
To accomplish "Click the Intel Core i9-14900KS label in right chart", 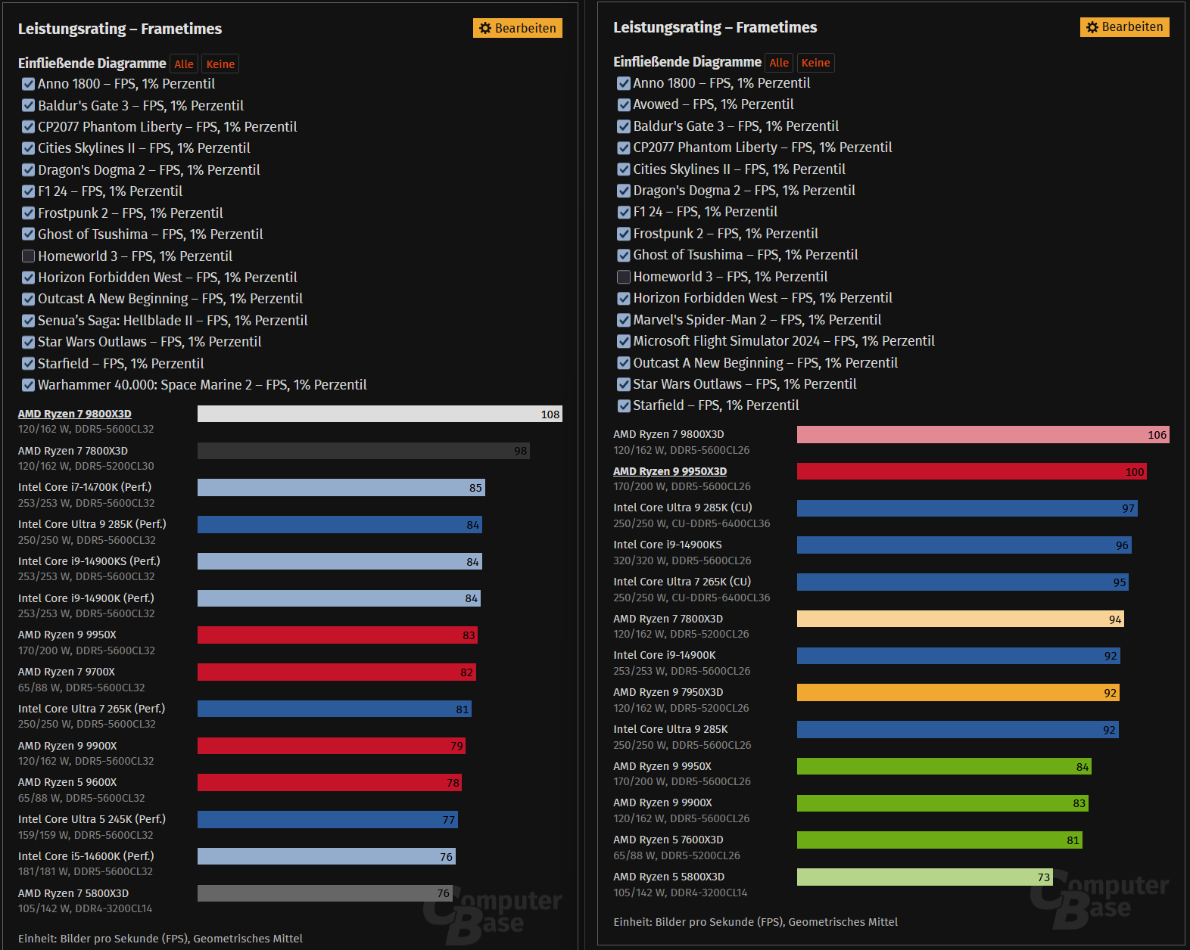I will tap(668, 545).
